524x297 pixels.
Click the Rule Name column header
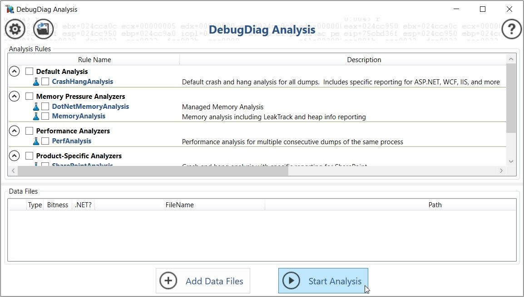coord(94,59)
